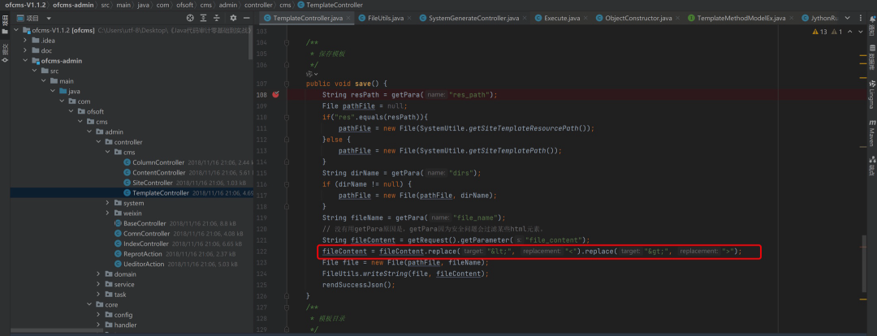This screenshot has height=336, width=877.
Task: Fold the save() method at line 107 gutter
Action: click(287, 84)
